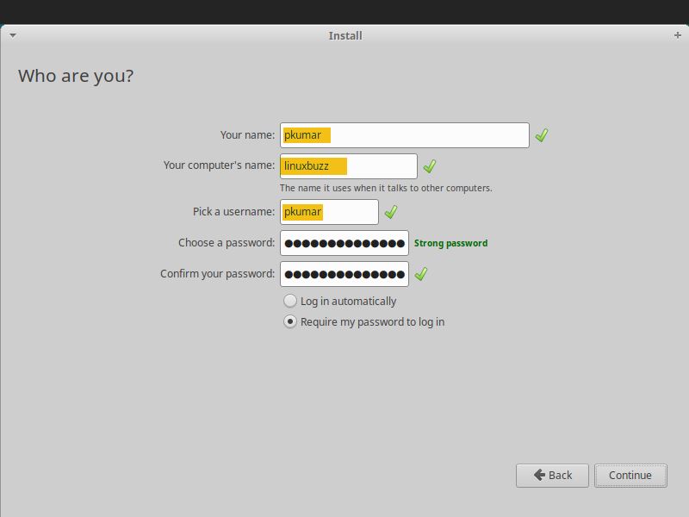Viewport: 689px width, 517px height.
Task: Click the 'Confirm your password:' label
Action: tap(218, 274)
